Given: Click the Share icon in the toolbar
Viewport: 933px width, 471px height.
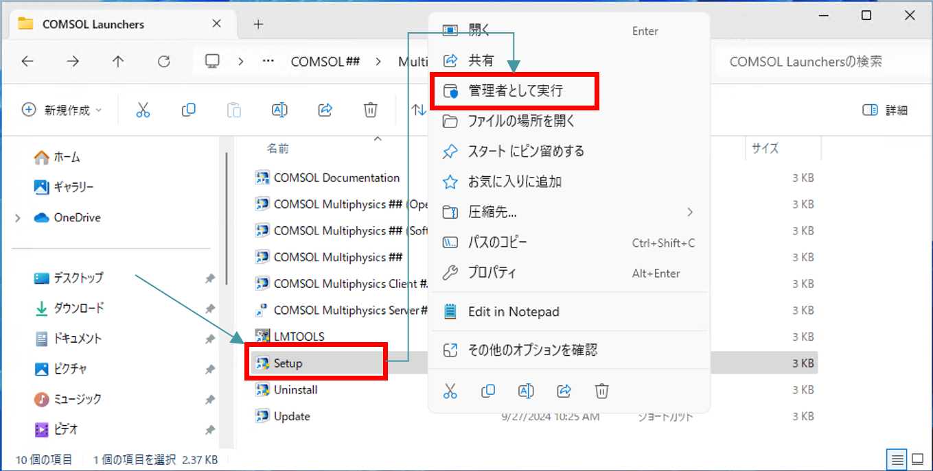Looking at the screenshot, I should 325,110.
